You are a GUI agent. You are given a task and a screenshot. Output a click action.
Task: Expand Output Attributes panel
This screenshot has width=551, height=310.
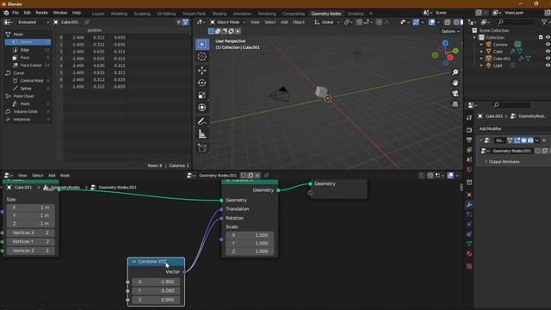[x=504, y=162]
